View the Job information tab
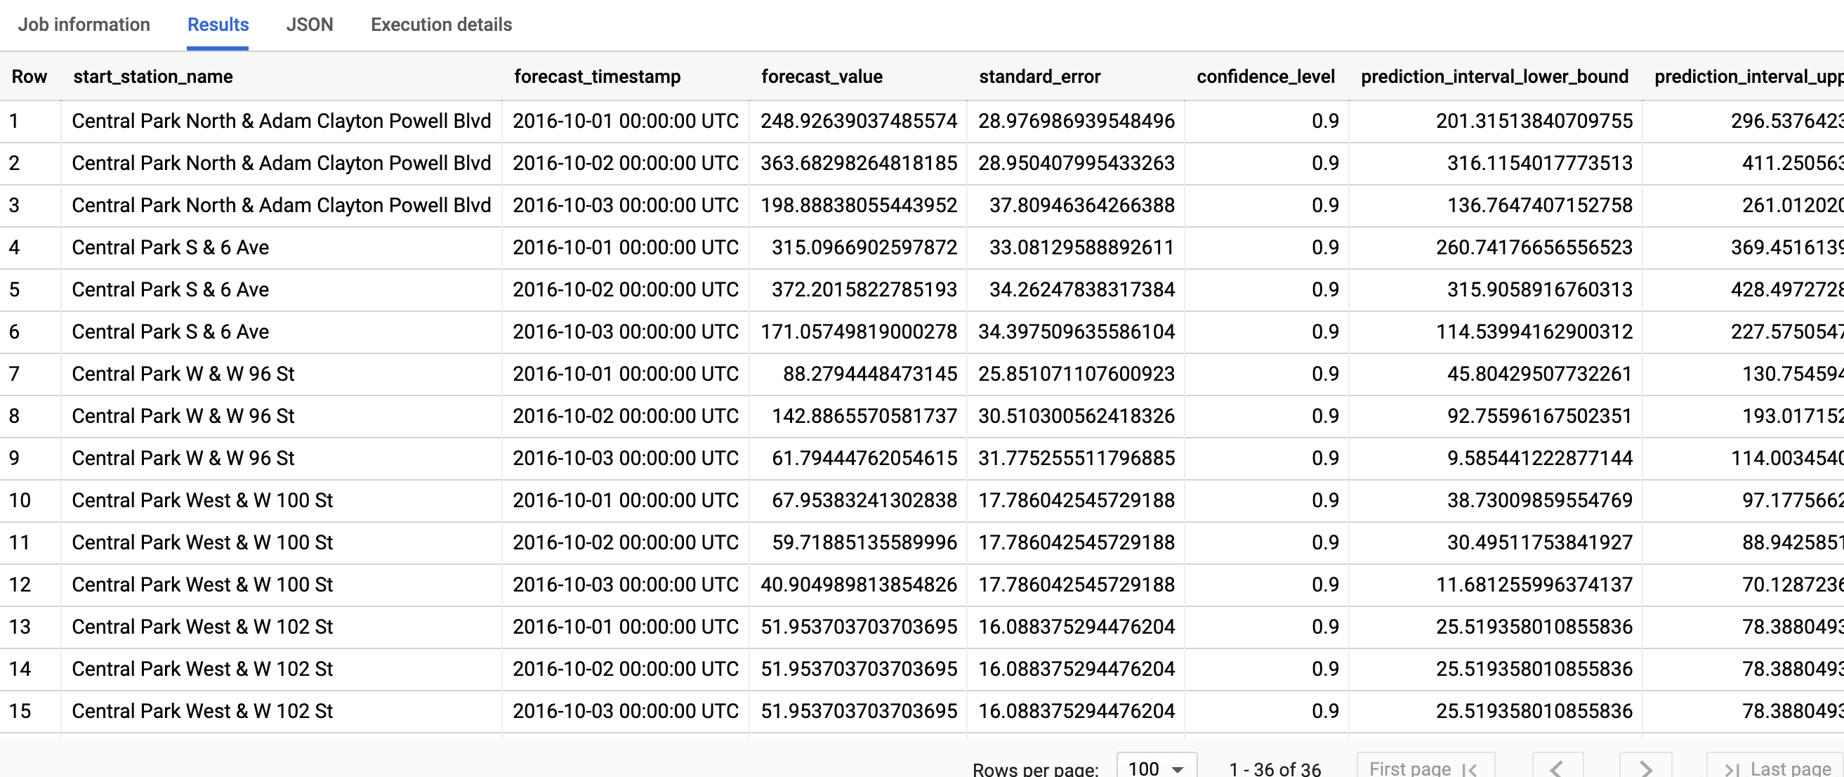 [84, 25]
